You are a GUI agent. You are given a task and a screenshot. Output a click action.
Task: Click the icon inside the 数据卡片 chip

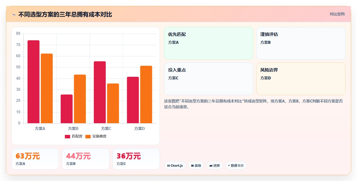[229, 166]
